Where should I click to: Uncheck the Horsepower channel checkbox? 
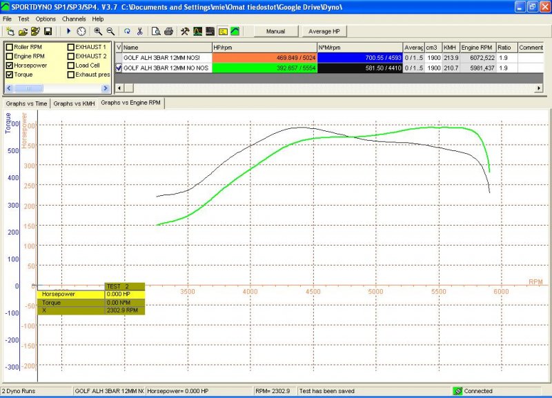click(x=9, y=66)
